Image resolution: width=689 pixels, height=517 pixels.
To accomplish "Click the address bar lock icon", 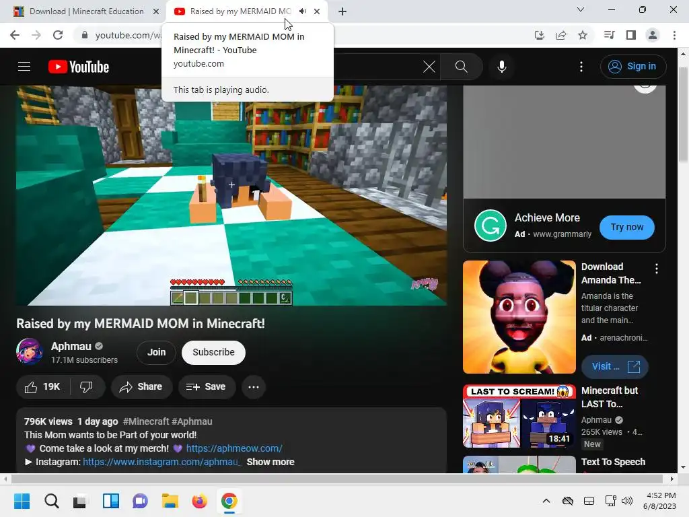I will [x=85, y=35].
